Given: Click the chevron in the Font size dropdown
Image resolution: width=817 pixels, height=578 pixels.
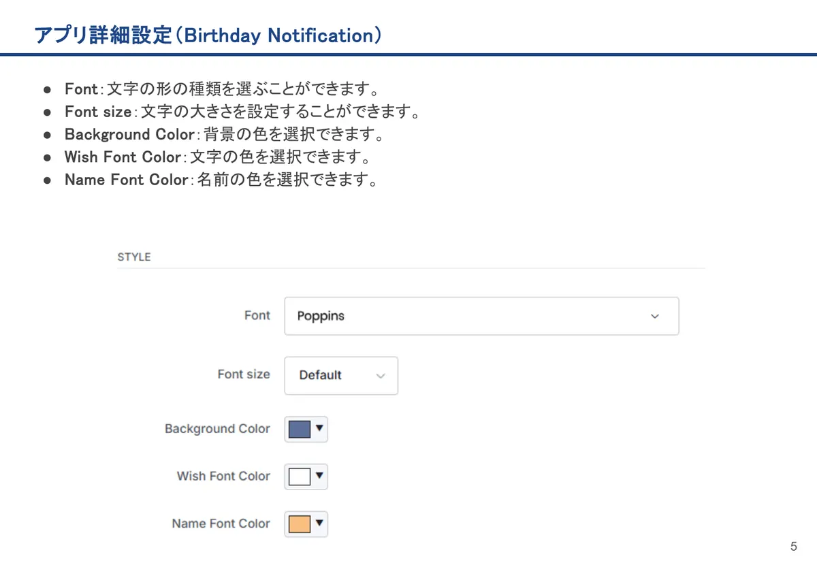Looking at the screenshot, I should [381, 376].
